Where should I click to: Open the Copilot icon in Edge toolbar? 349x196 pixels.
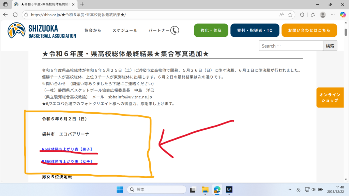point(343,15)
